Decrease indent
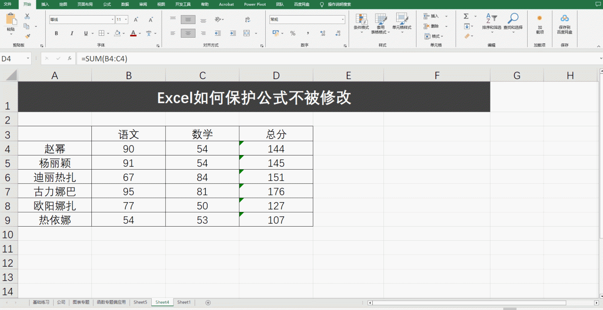Viewport: 603px width, 310px height. coord(218,33)
